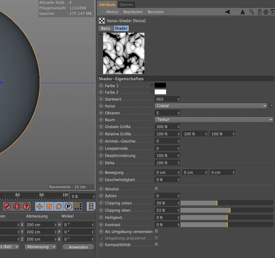
Task: Switch to the Ebenen tab
Action: coord(126,4)
